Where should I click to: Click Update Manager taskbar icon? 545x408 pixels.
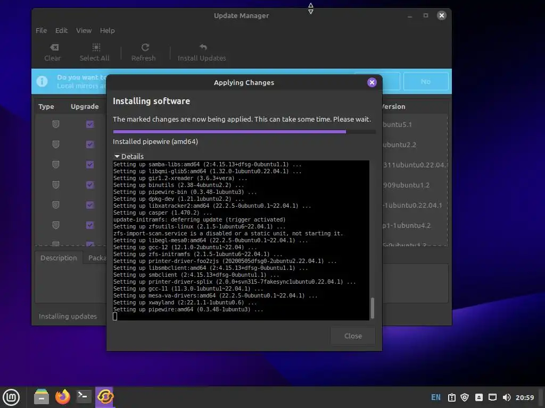[105, 396]
